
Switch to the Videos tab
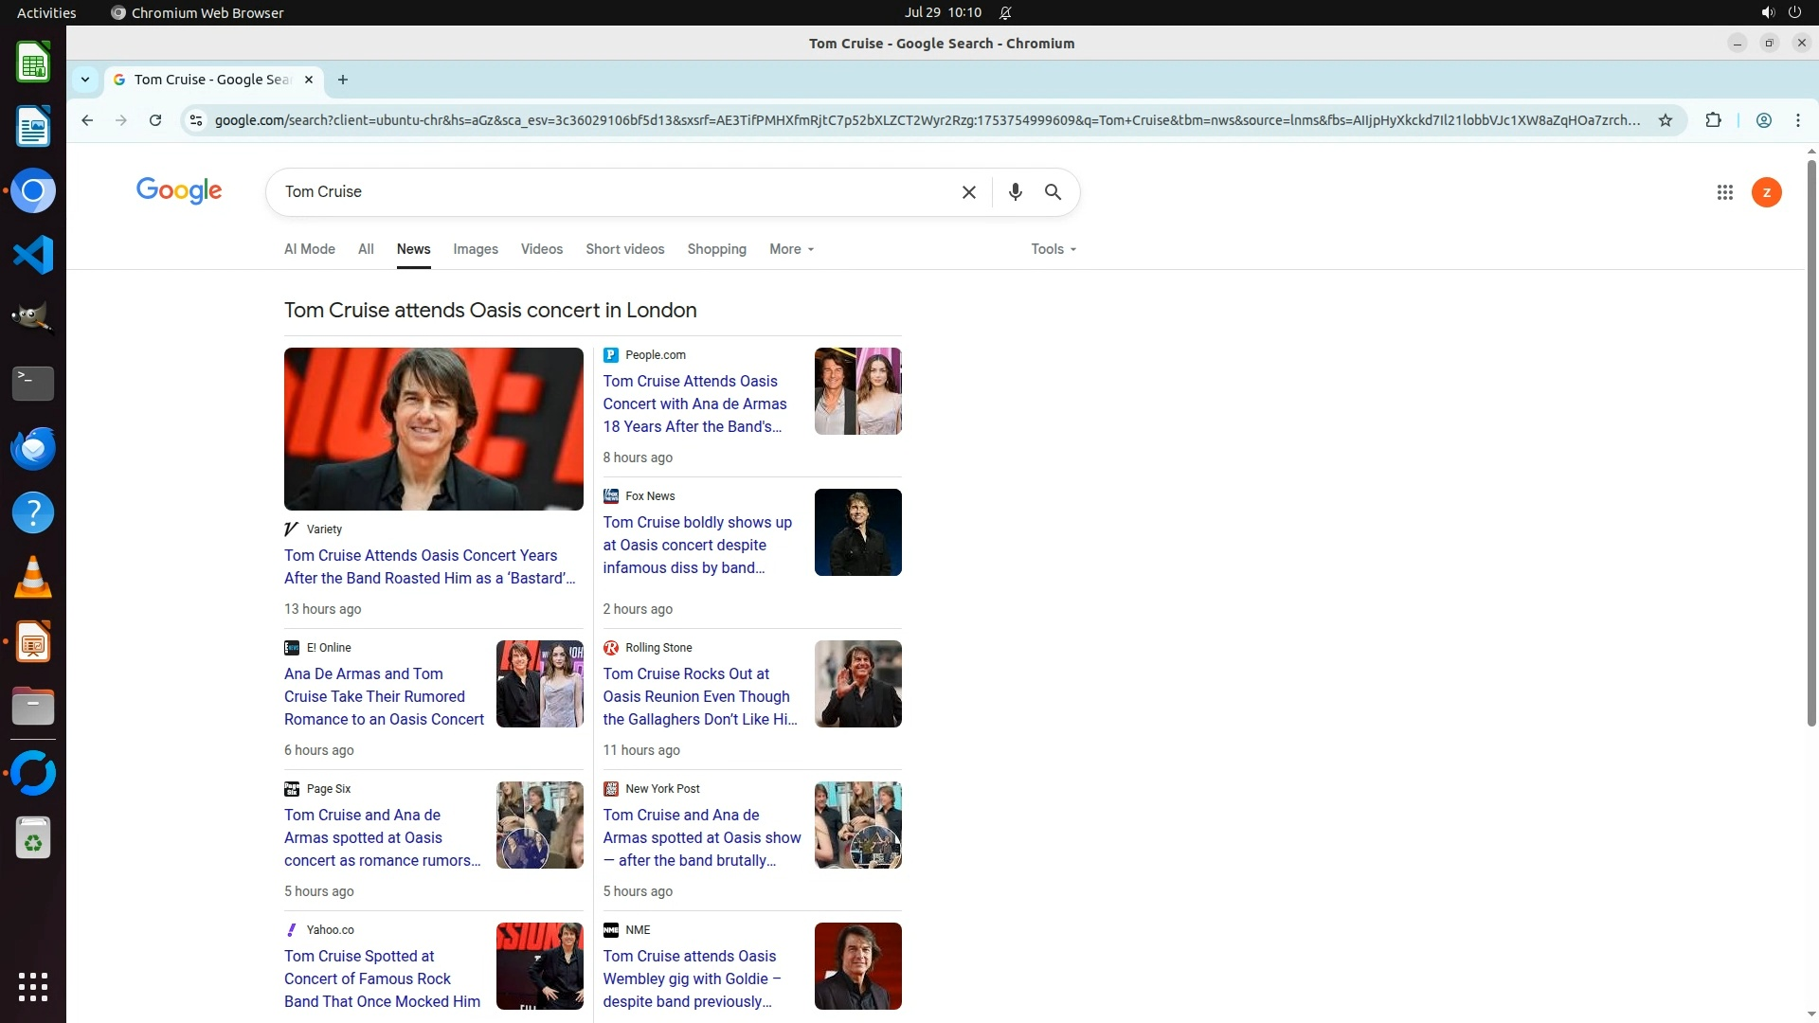[541, 249]
